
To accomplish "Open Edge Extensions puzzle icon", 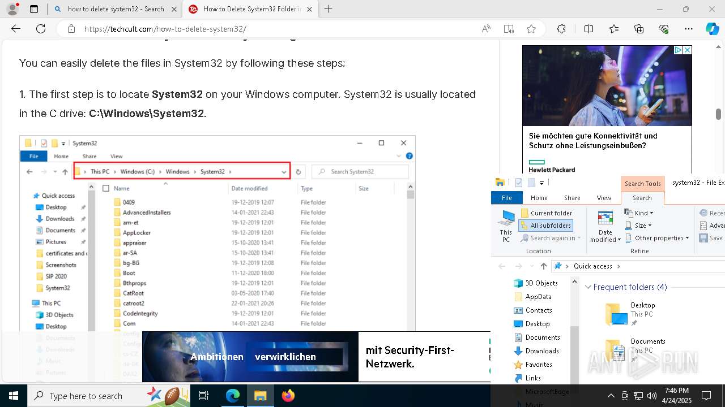I will tap(561, 29).
